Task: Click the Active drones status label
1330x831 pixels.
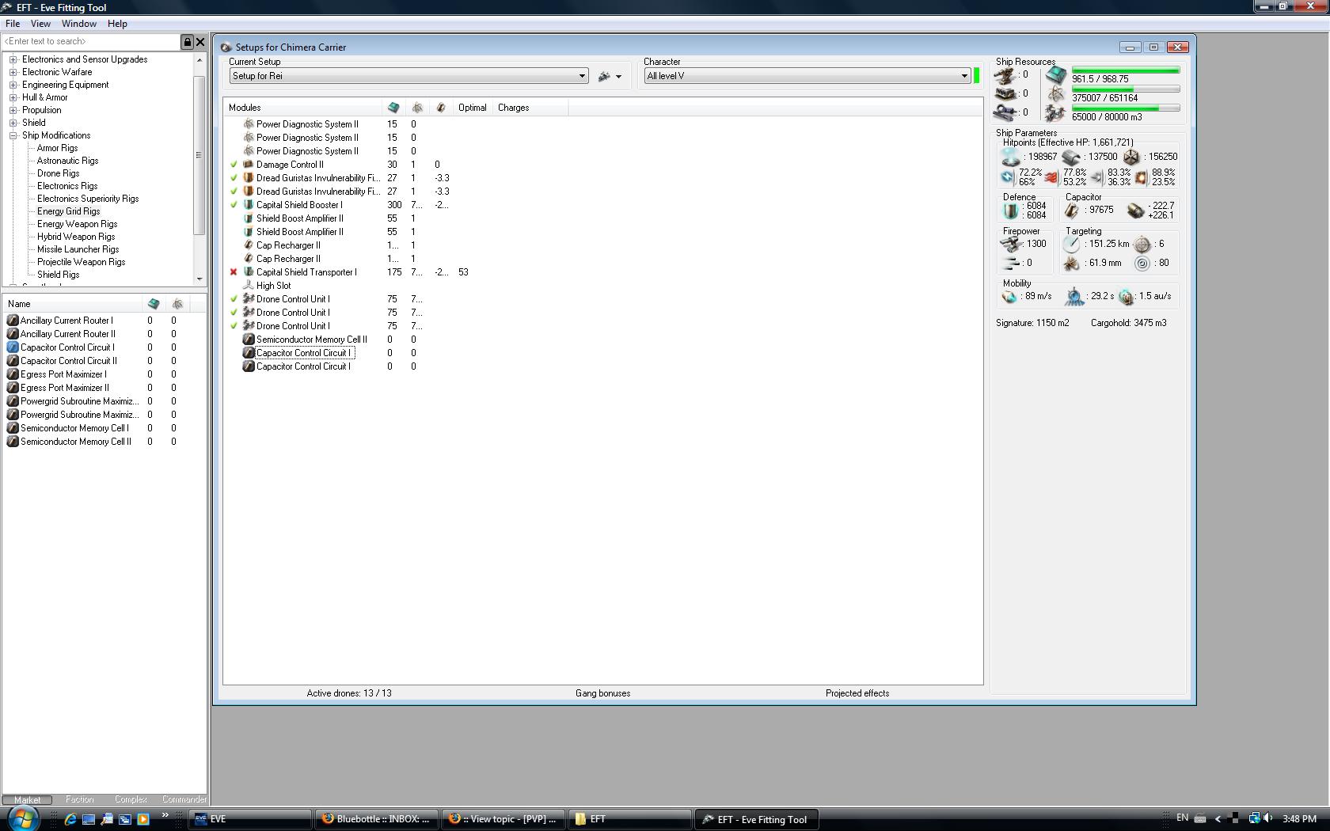Action: click(349, 693)
